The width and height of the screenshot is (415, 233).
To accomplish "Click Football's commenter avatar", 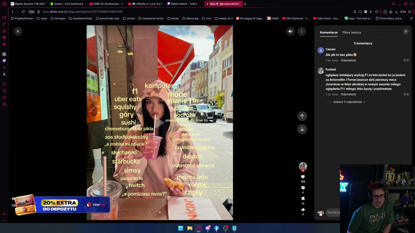I will [x=321, y=71].
